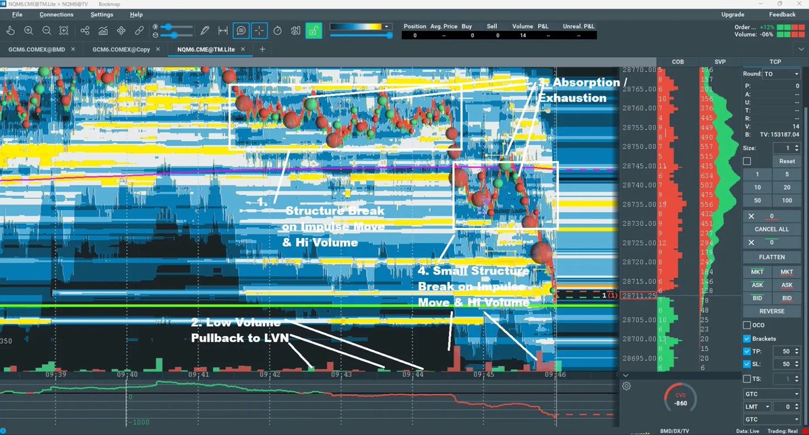Image resolution: width=809 pixels, height=435 pixels.
Task: Click the share nodes icon
Action: [85, 30]
